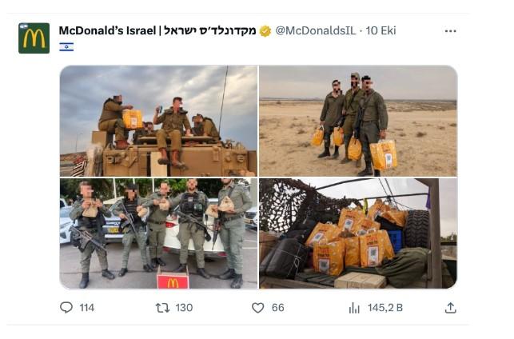Open the photo of orange bags pile
This screenshot has width=514, height=339.
point(358,233)
